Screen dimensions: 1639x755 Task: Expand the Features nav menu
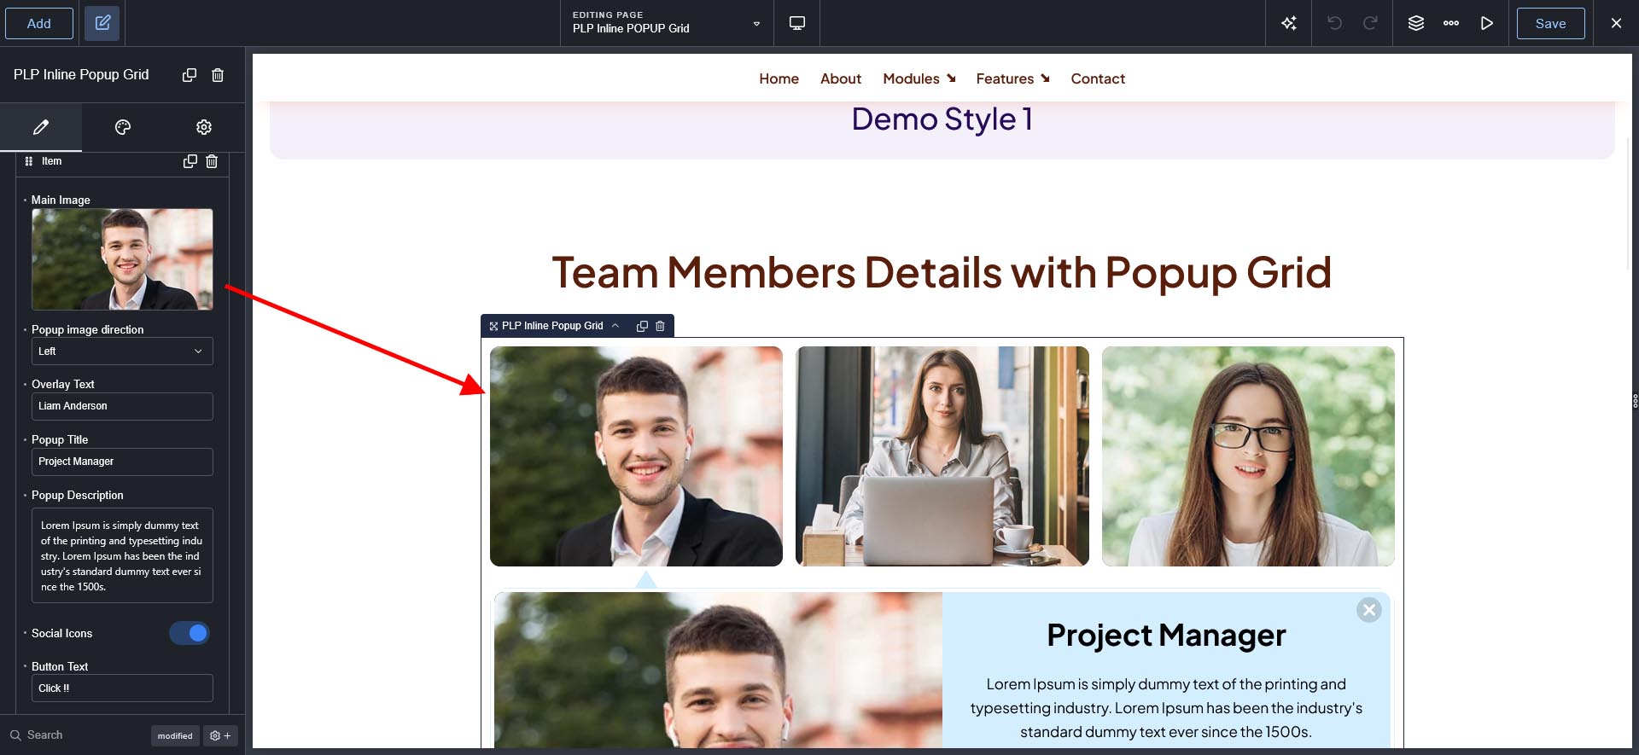click(x=1013, y=78)
